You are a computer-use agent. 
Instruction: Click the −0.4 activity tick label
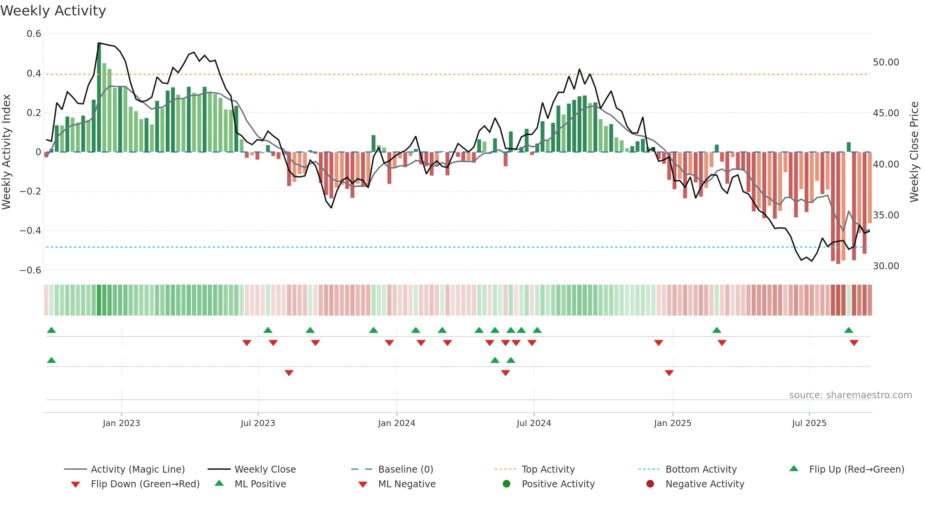coord(30,231)
